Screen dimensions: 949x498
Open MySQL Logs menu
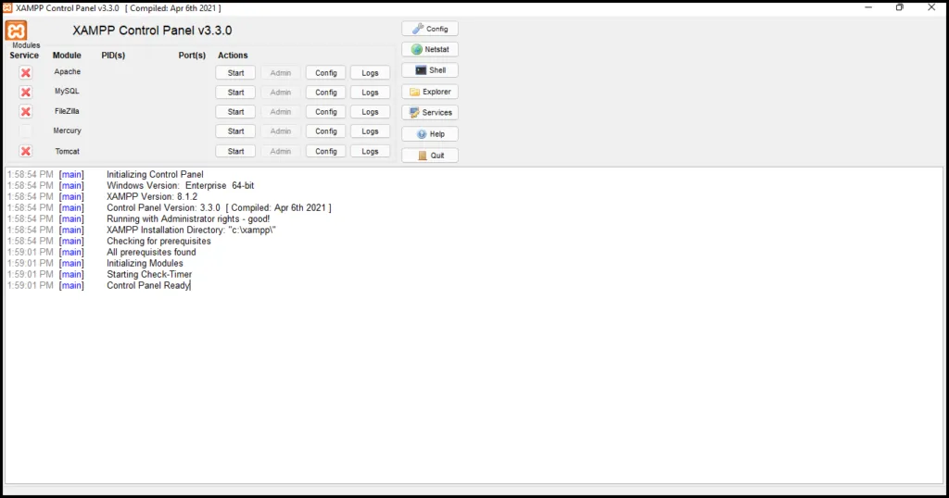(370, 92)
